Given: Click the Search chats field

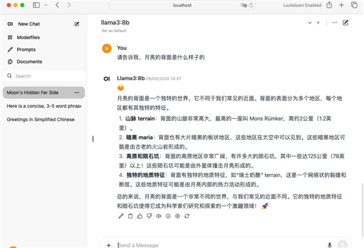Looking at the screenshot, I should tap(44, 76).
